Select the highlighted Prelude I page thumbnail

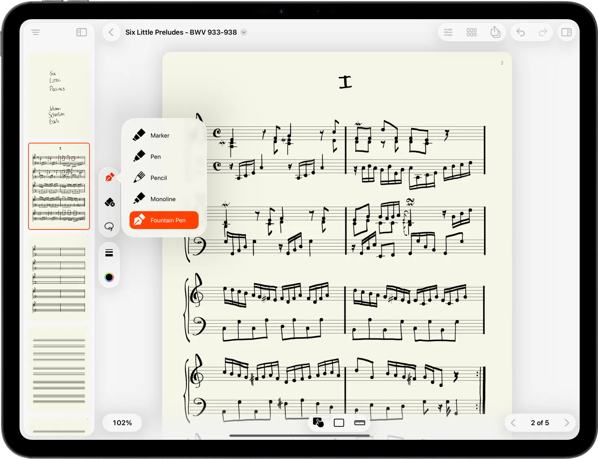tap(59, 186)
